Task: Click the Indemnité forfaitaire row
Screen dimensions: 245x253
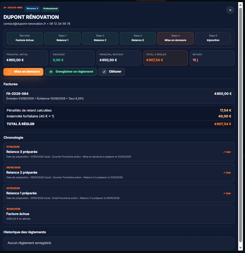Action: (119, 116)
